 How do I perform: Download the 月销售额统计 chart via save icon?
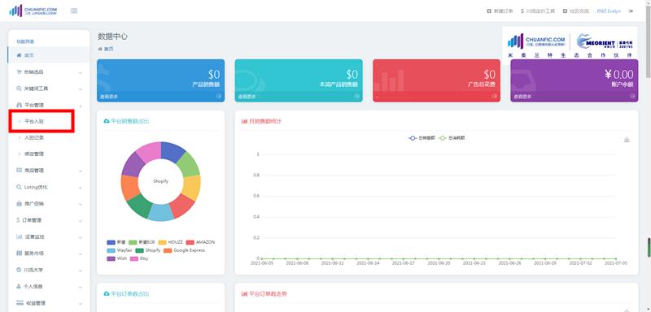click(627, 140)
